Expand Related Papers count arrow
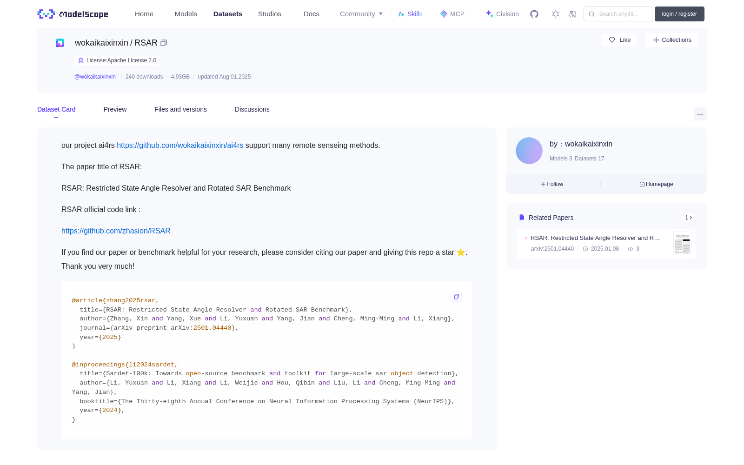 (689, 218)
